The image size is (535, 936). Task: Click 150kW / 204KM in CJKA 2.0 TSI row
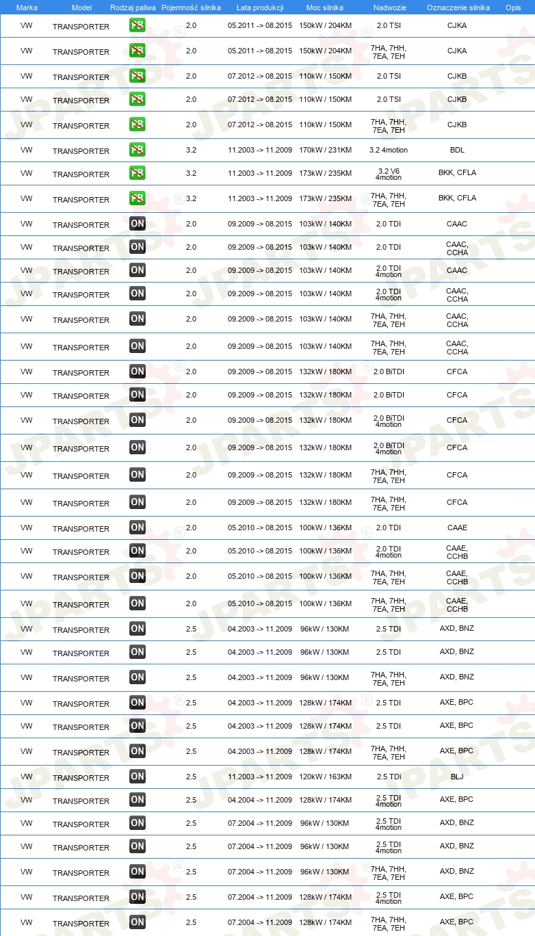point(325,25)
